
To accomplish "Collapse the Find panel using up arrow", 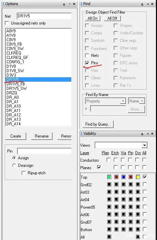I will (148, 4).
